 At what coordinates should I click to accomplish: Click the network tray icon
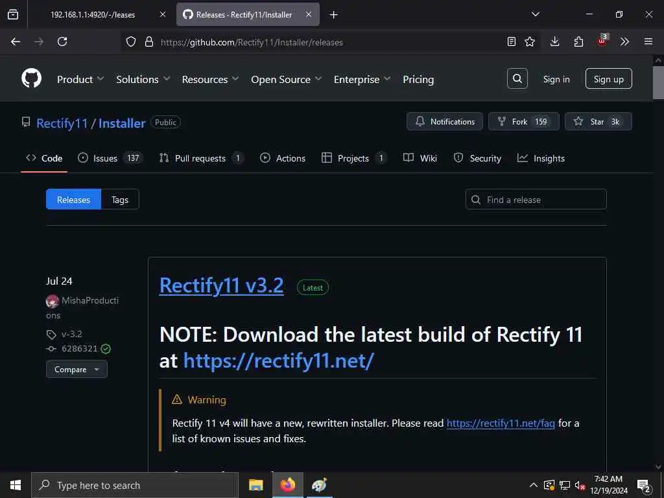pyautogui.click(x=565, y=485)
